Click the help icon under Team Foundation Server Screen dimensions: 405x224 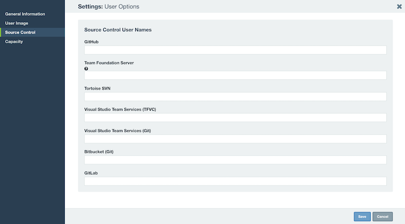(86, 69)
